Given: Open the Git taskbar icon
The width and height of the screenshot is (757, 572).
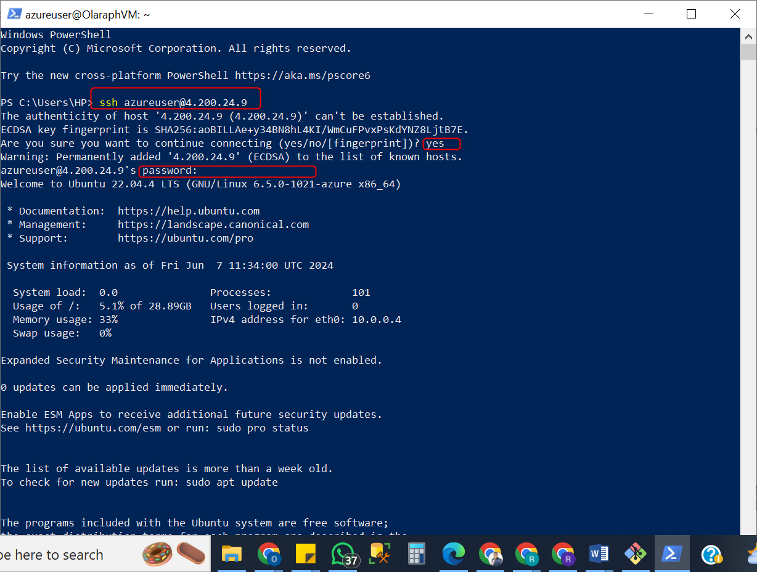Looking at the screenshot, I should 635,554.
